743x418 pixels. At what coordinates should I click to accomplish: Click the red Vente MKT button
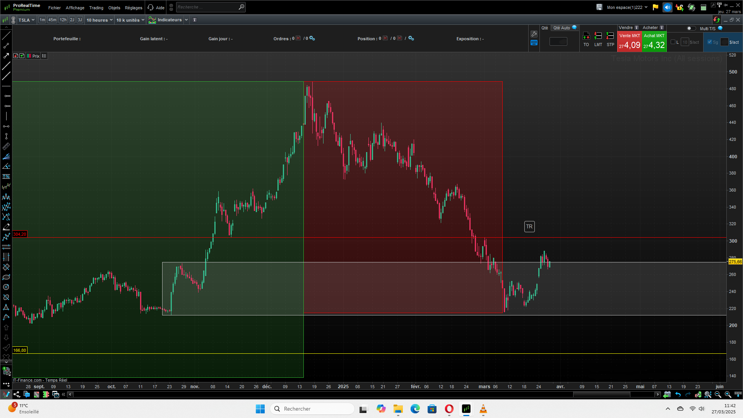pyautogui.click(x=630, y=42)
